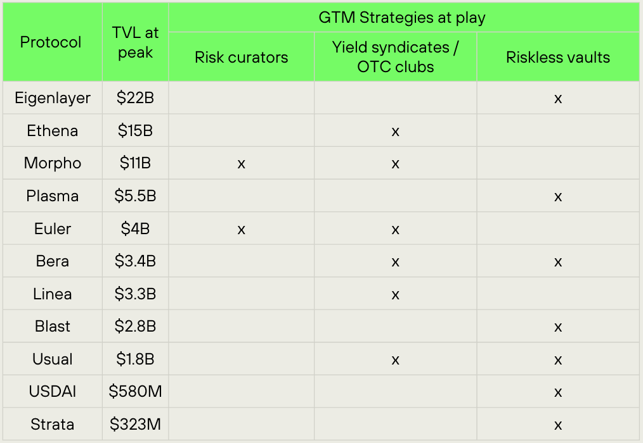The image size is (643, 443).
Task: Click the Ethena protocol name
Action: tap(53, 131)
